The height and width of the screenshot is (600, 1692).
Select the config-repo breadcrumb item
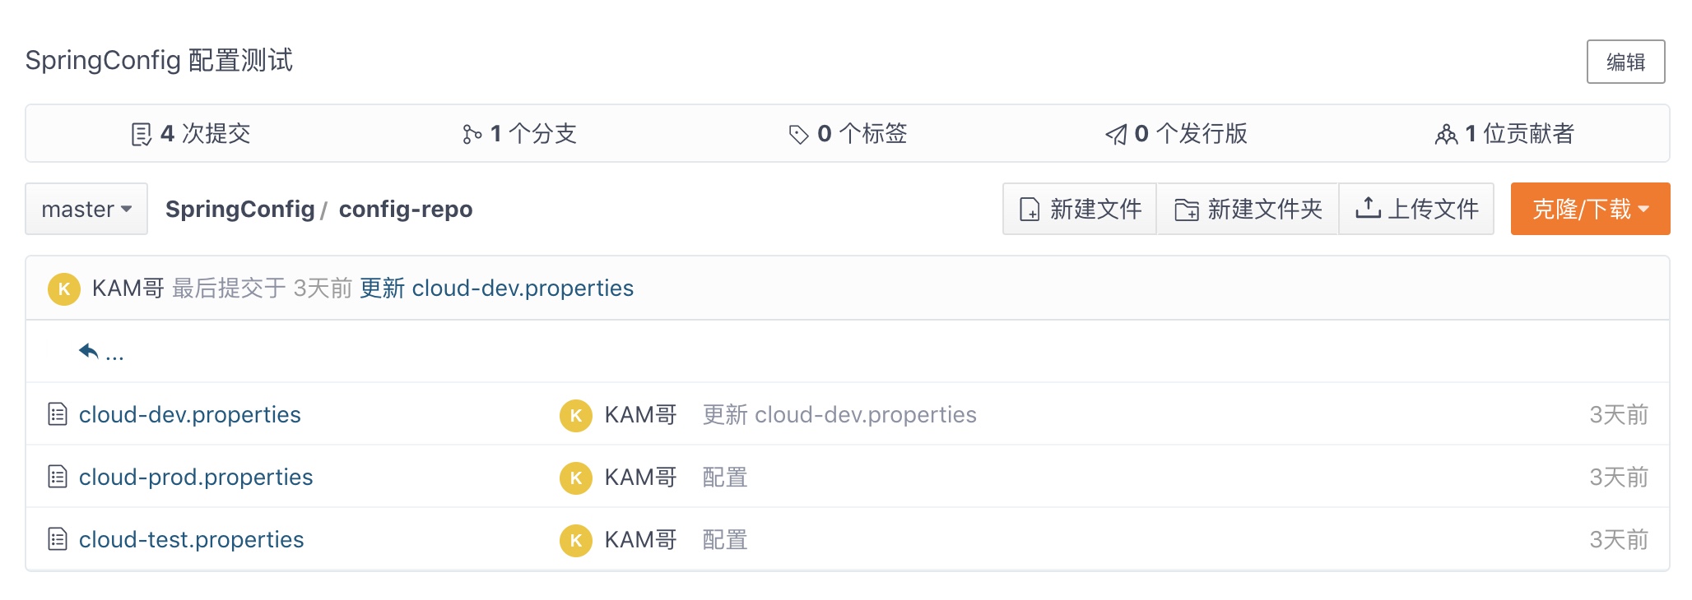pos(406,210)
